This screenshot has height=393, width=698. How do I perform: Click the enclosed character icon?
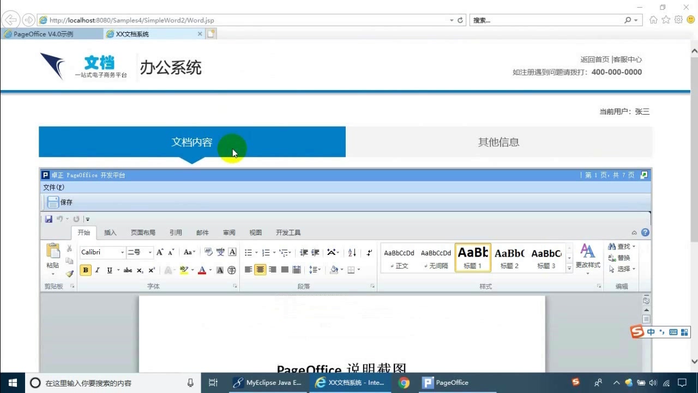(232, 270)
